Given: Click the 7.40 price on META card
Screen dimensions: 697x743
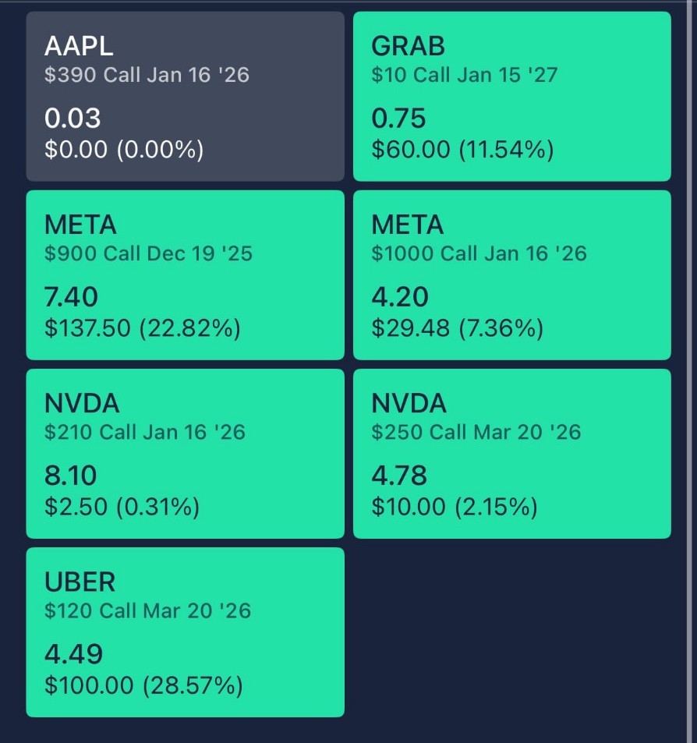Looking at the screenshot, I should (x=72, y=296).
